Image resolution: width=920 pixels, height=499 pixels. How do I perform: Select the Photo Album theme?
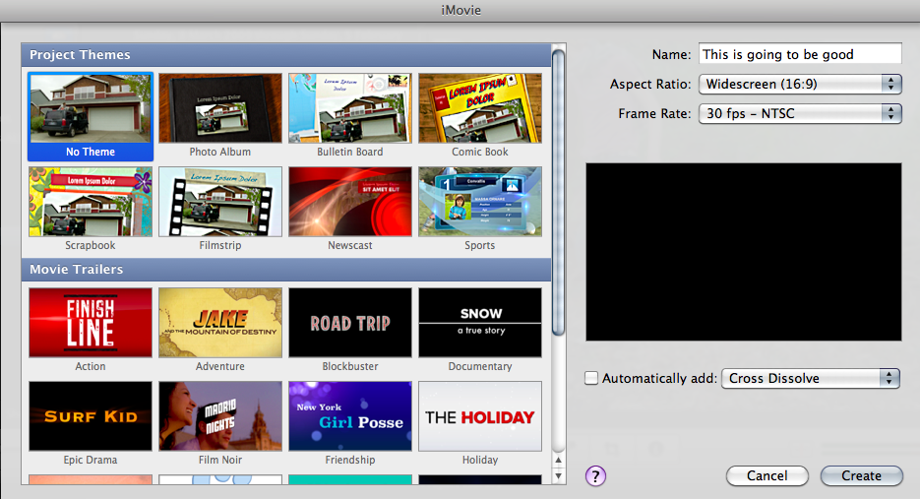coord(220,108)
